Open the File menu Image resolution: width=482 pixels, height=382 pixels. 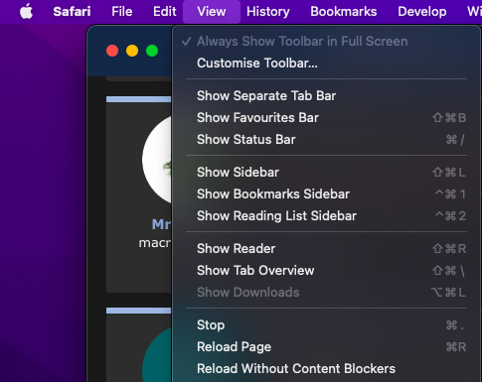122,12
